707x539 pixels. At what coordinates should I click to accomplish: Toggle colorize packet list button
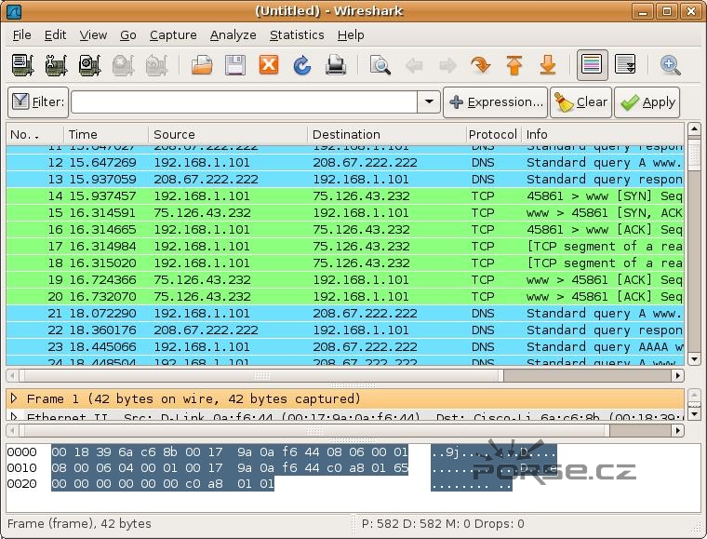593,65
